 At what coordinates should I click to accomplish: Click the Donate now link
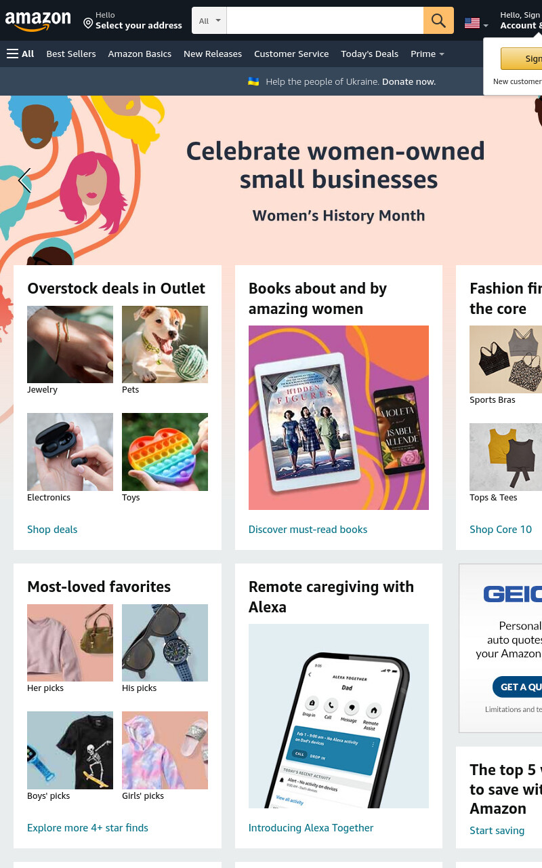click(x=409, y=81)
